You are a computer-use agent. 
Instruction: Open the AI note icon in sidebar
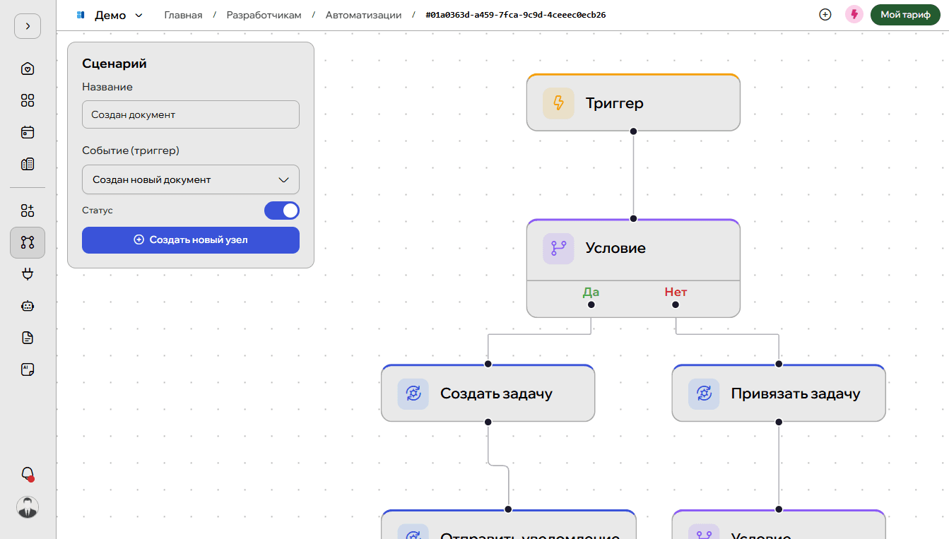click(x=28, y=369)
